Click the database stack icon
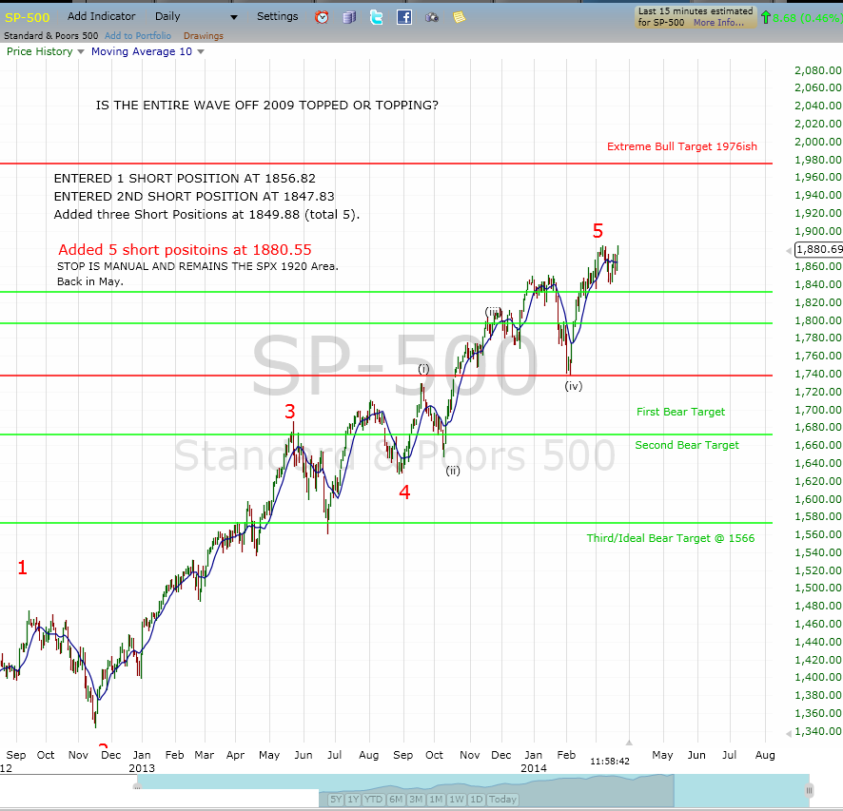Image resolution: width=843 pixels, height=811 pixels. pyautogui.click(x=349, y=18)
